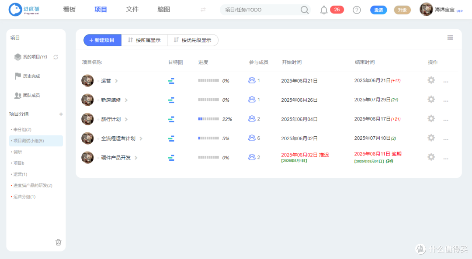Click the blue 邀请 button
Image resolution: width=472 pixels, height=259 pixels.
(378, 10)
